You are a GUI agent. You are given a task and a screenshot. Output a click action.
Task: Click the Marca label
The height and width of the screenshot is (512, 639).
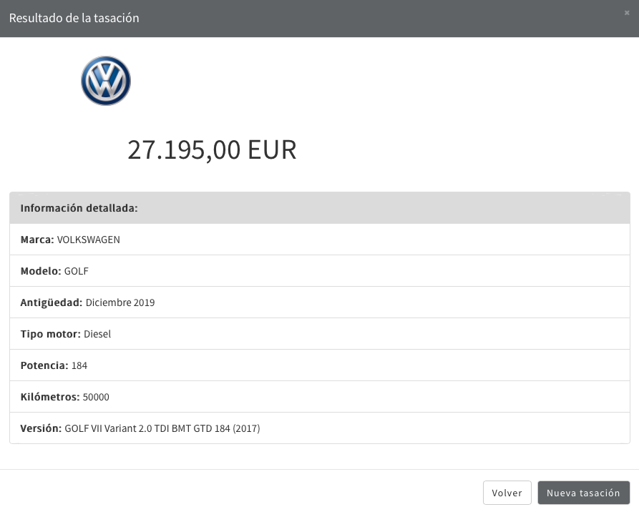(37, 240)
